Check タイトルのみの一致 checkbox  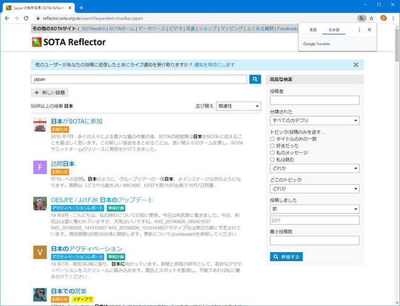tap(272, 139)
